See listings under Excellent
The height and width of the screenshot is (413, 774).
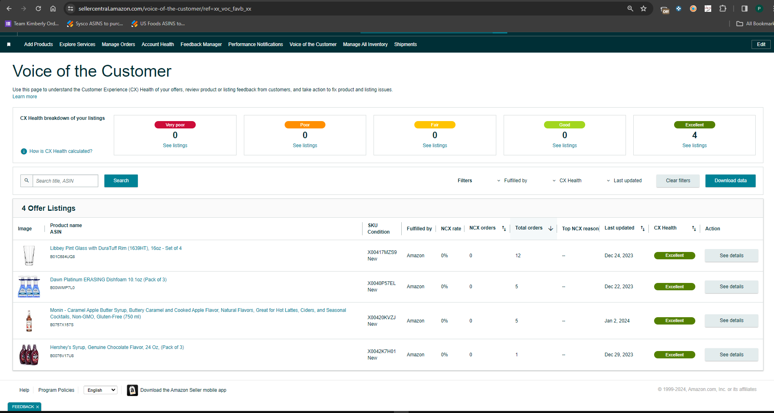694,146
